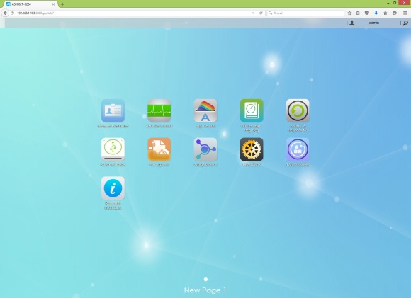Go back with browser back arrow

5,13
